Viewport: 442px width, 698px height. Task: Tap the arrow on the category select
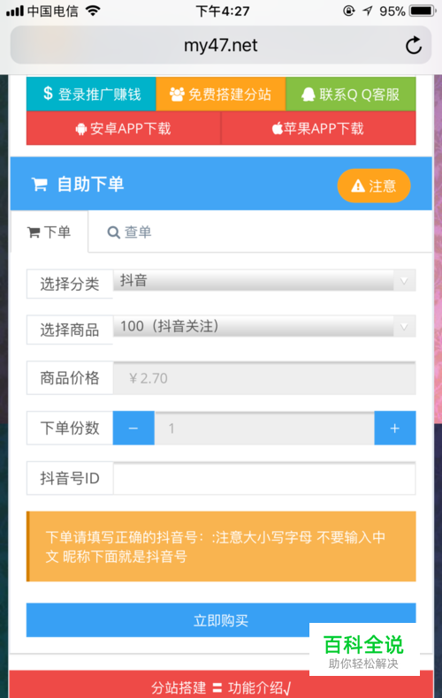[x=404, y=281]
